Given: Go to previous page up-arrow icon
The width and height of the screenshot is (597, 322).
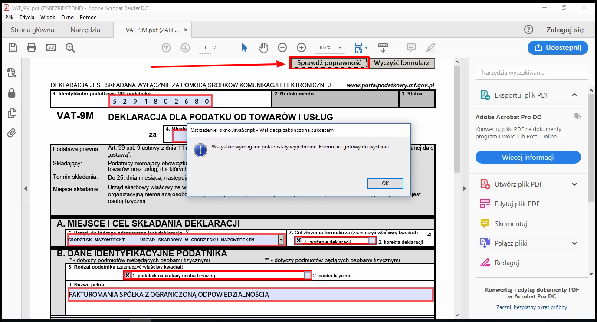Looking at the screenshot, I should 166,48.
